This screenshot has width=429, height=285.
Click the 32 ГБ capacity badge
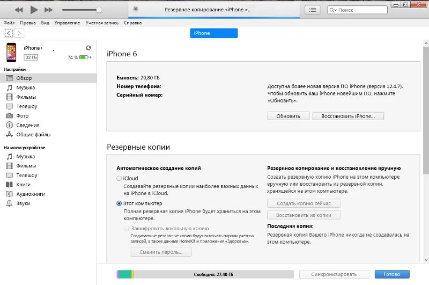click(31, 57)
